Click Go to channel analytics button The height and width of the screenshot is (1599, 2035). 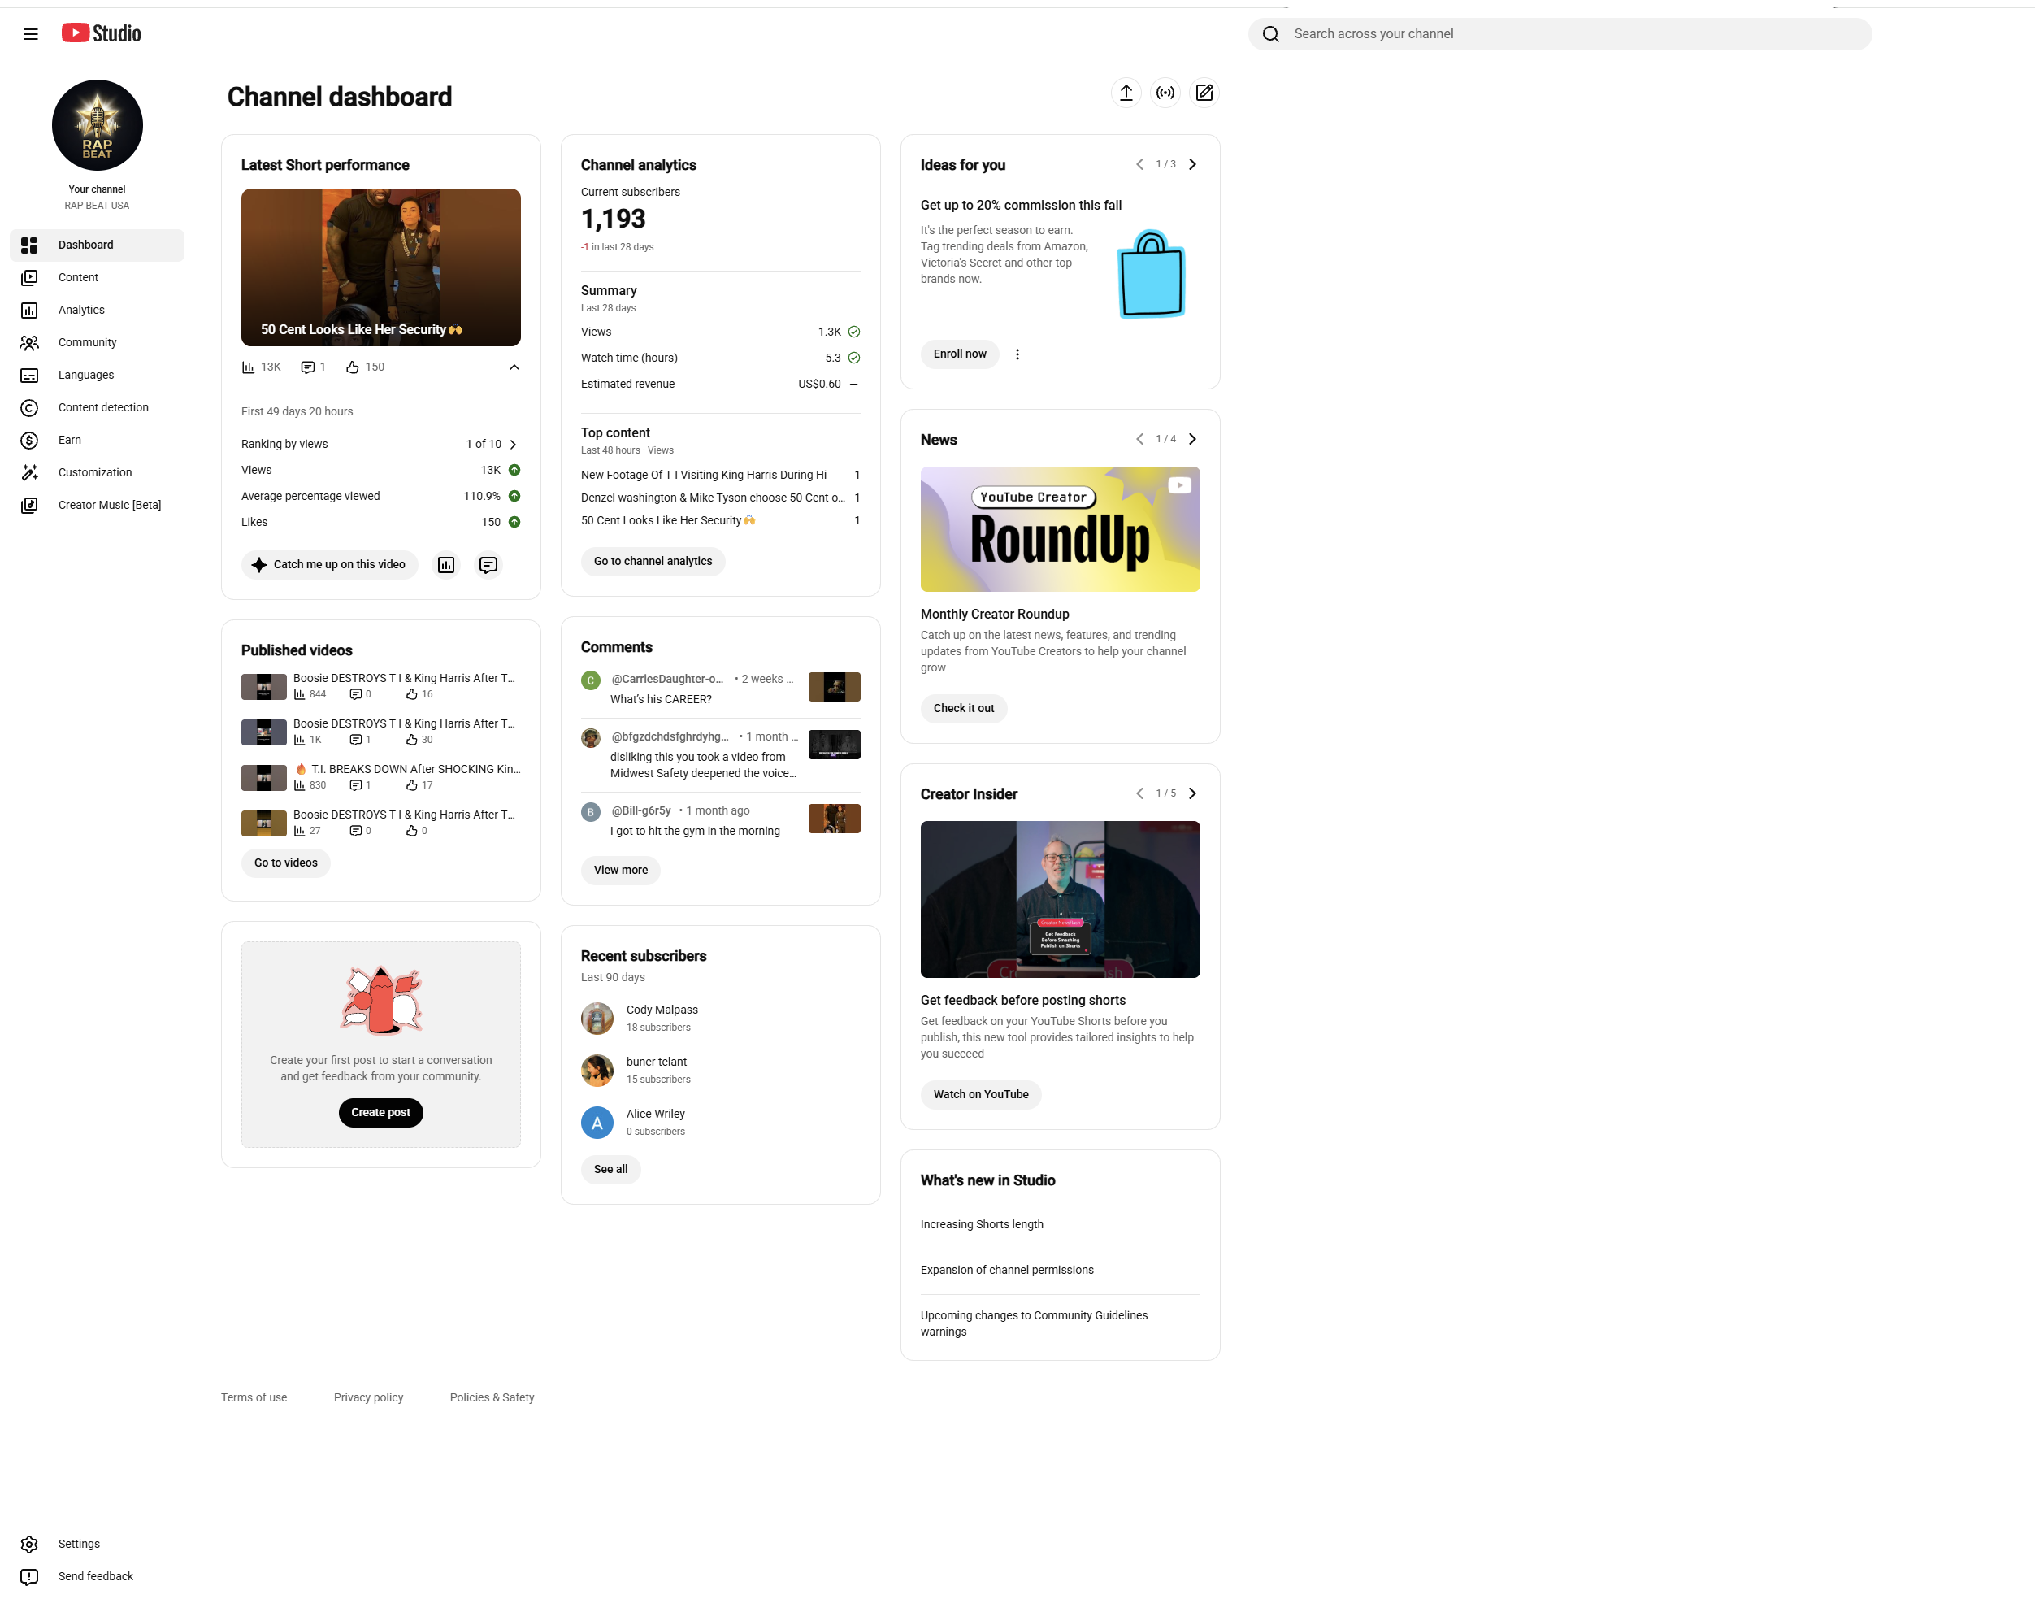click(653, 562)
